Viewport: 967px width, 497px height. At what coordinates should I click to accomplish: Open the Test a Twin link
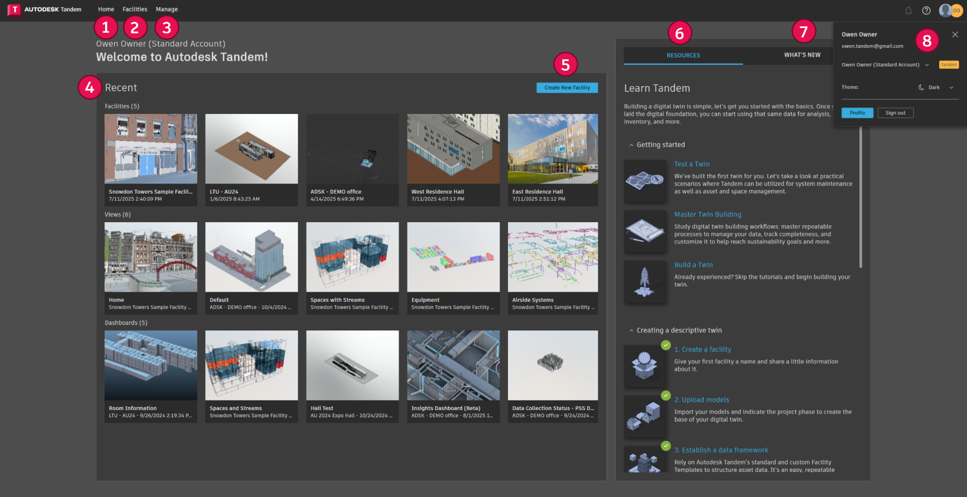click(692, 164)
